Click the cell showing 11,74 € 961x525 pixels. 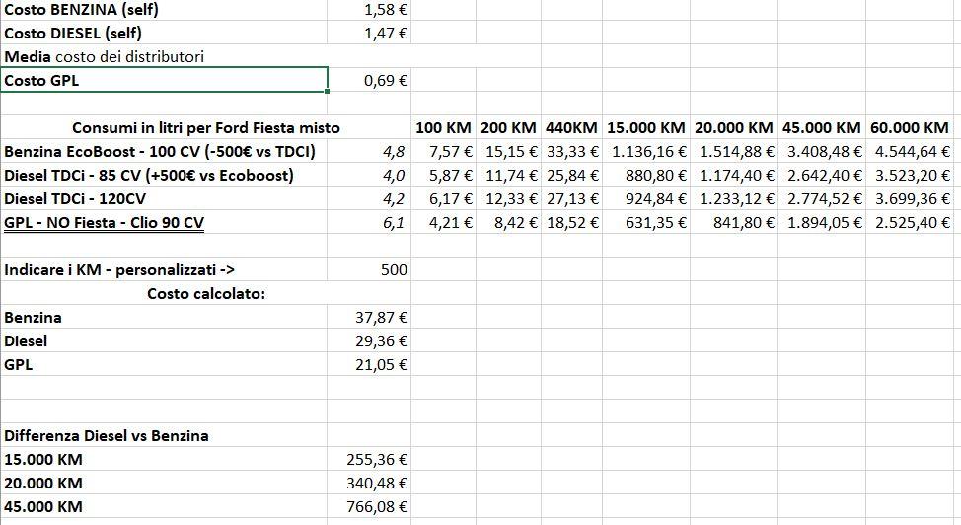(x=508, y=176)
